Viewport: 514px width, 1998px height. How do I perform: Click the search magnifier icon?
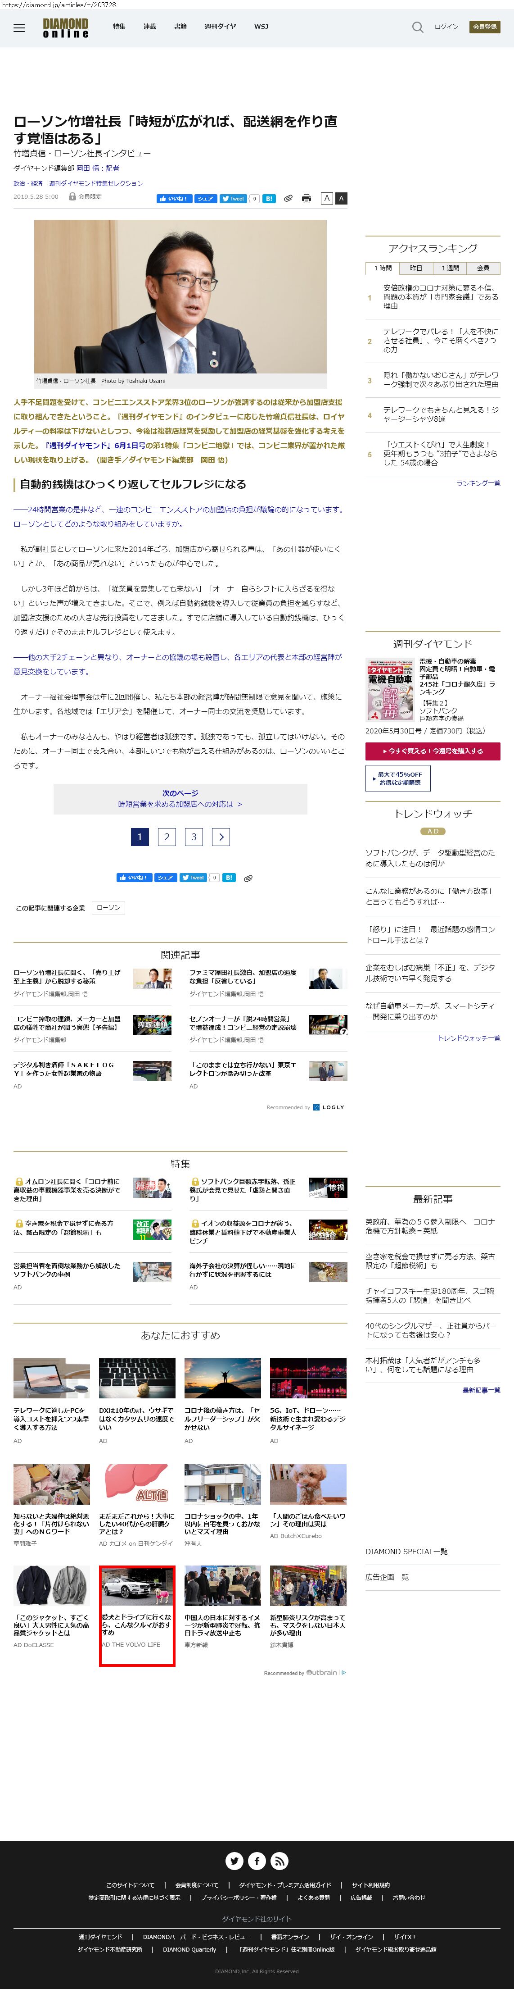pyautogui.click(x=417, y=27)
